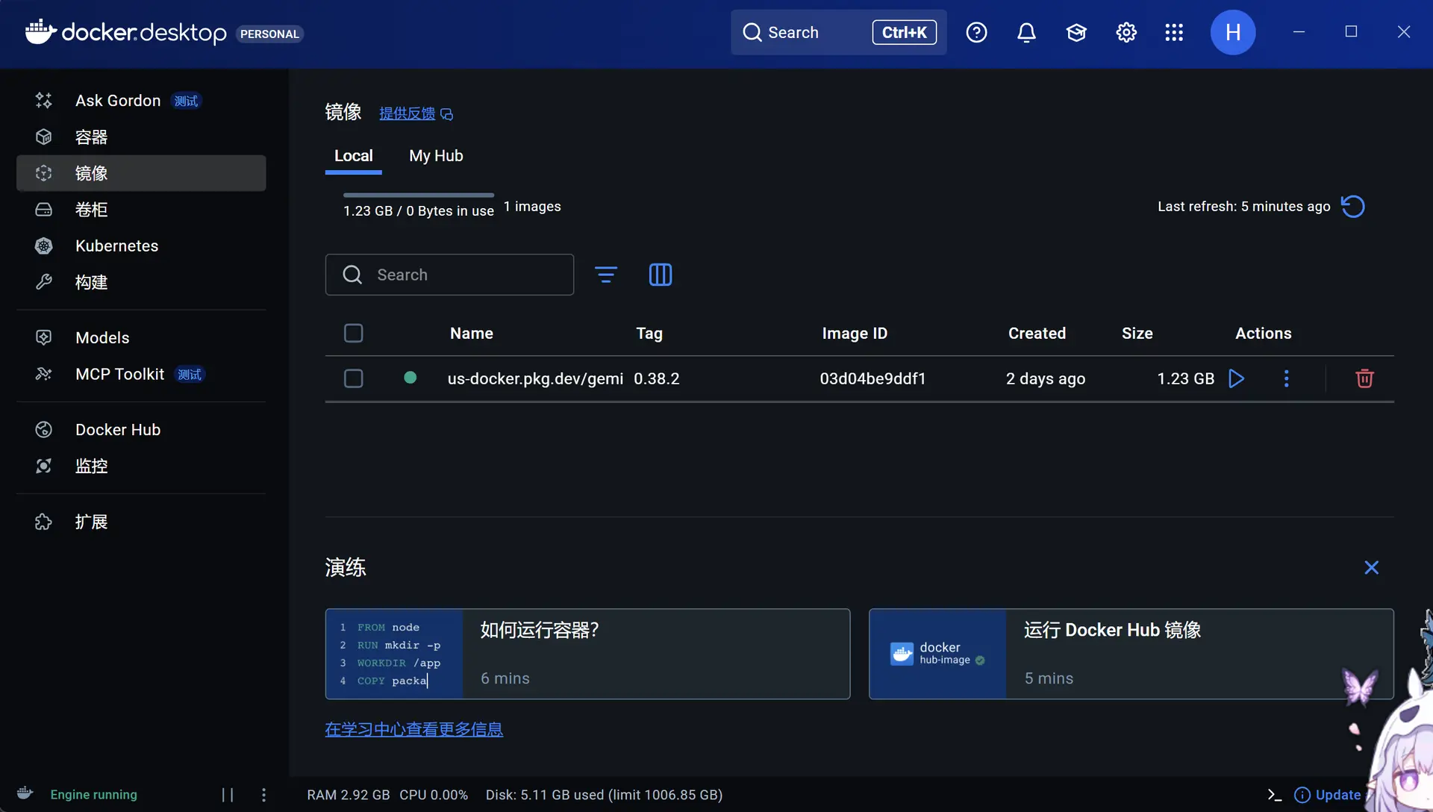Viewport: 1433px width, 812px height.
Task: Click the PERSONAL plan badge
Action: [x=269, y=34]
